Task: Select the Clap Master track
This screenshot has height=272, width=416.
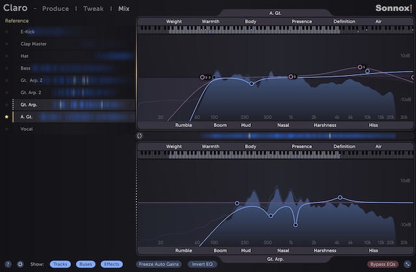Action: coord(33,44)
